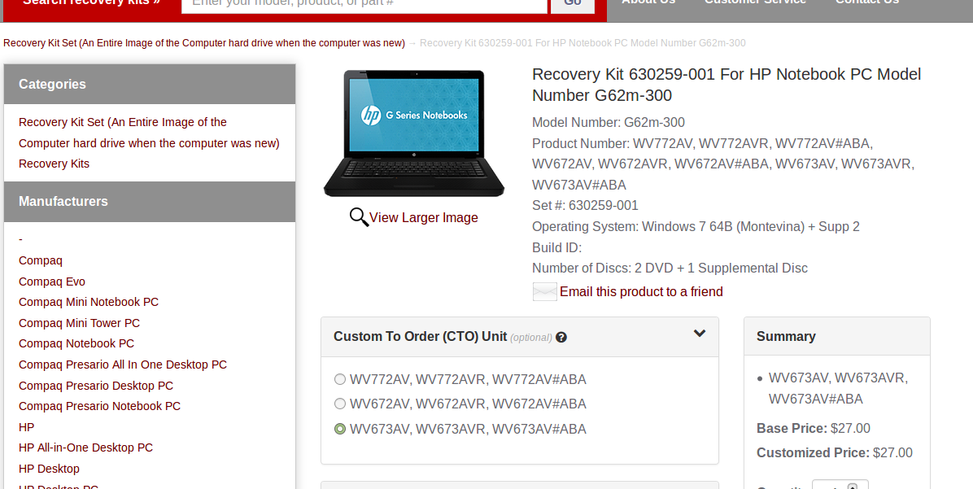Click the quantity stepper arrows in Summary
The width and height of the screenshot is (973, 489).
(x=853, y=486)
